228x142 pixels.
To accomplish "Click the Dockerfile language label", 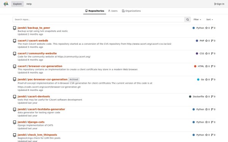I will 198,97.
